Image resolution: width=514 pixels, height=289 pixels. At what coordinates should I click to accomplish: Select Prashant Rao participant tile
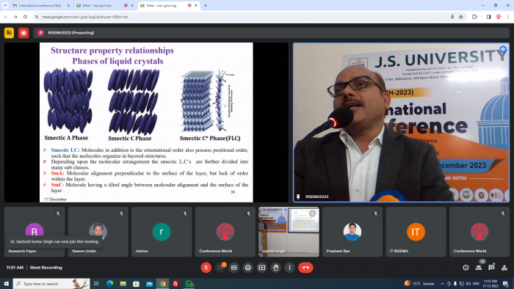[x=352, y=232]
